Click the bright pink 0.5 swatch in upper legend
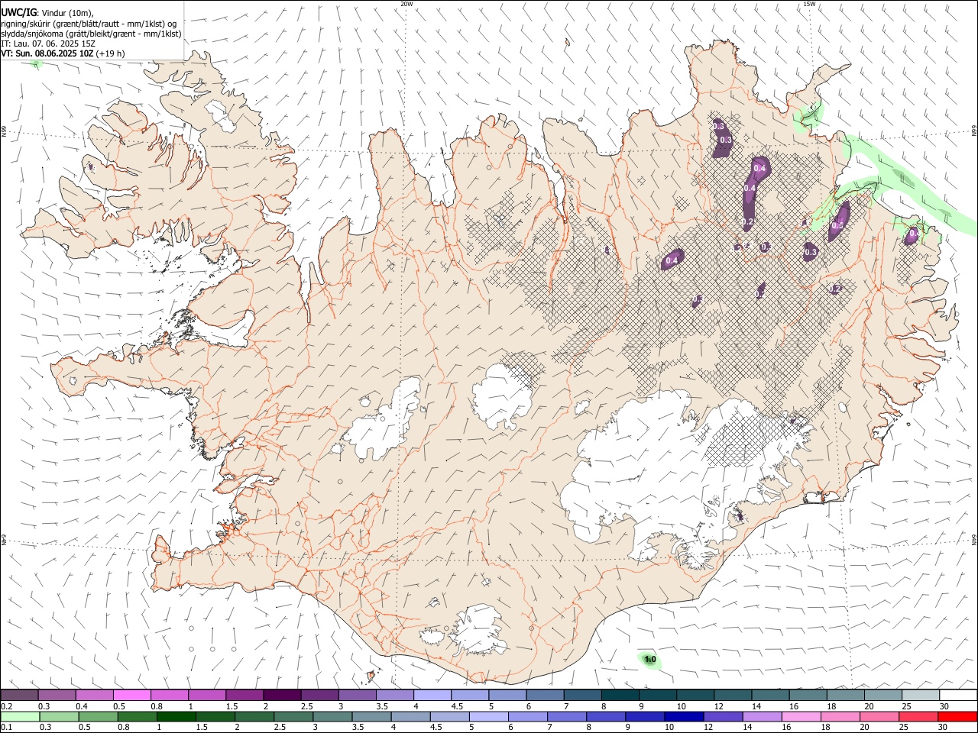 (131, 695)
